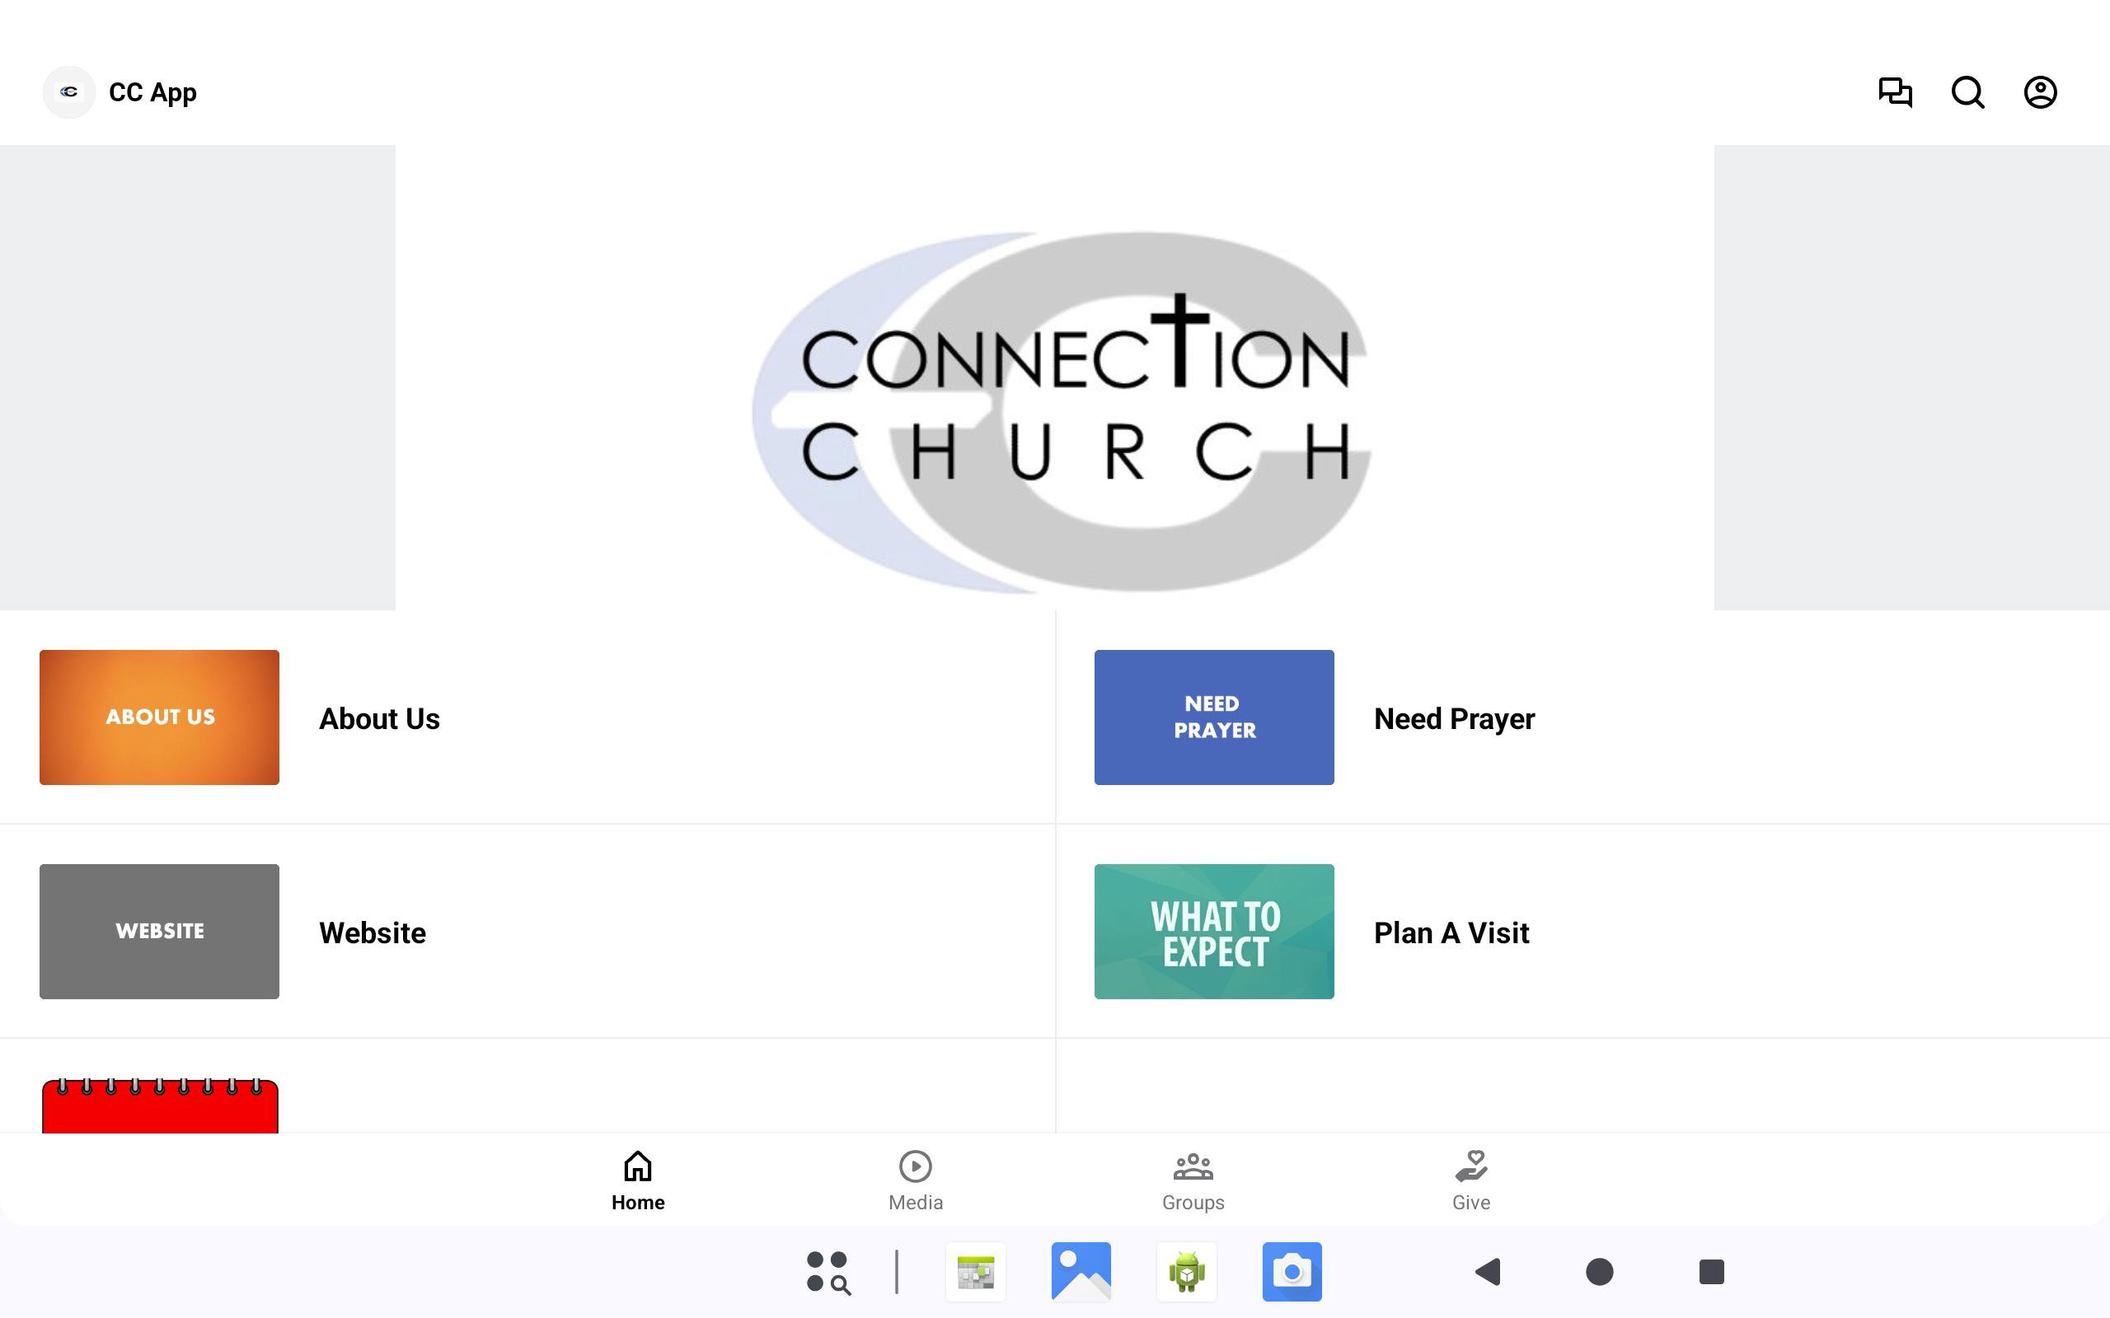The height and width of the screenshot is (1318, 2110).
Task: Open the messages chat icon
Action: tap(1895, 91)
